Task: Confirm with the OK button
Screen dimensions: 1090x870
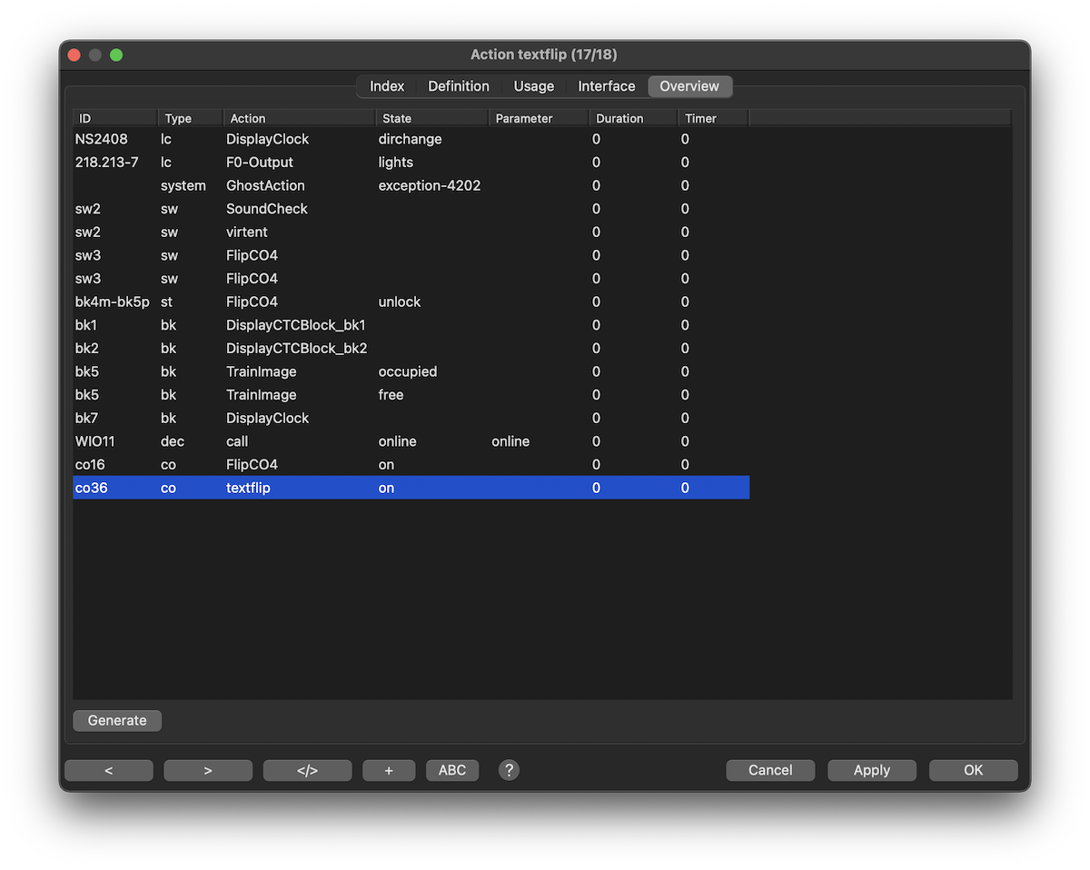Action: (x=973, y=770)
